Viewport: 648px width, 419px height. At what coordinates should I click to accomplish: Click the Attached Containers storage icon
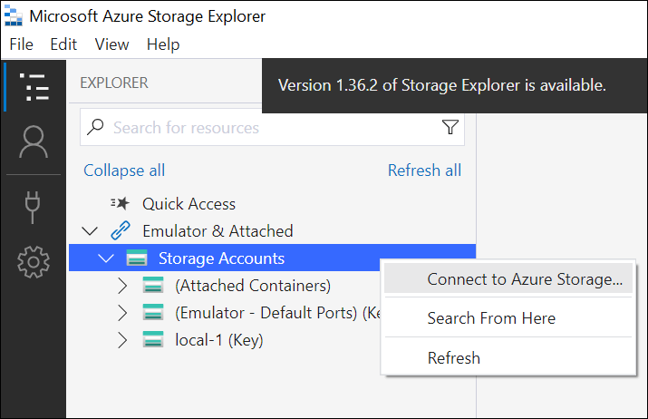click(153, 286)
